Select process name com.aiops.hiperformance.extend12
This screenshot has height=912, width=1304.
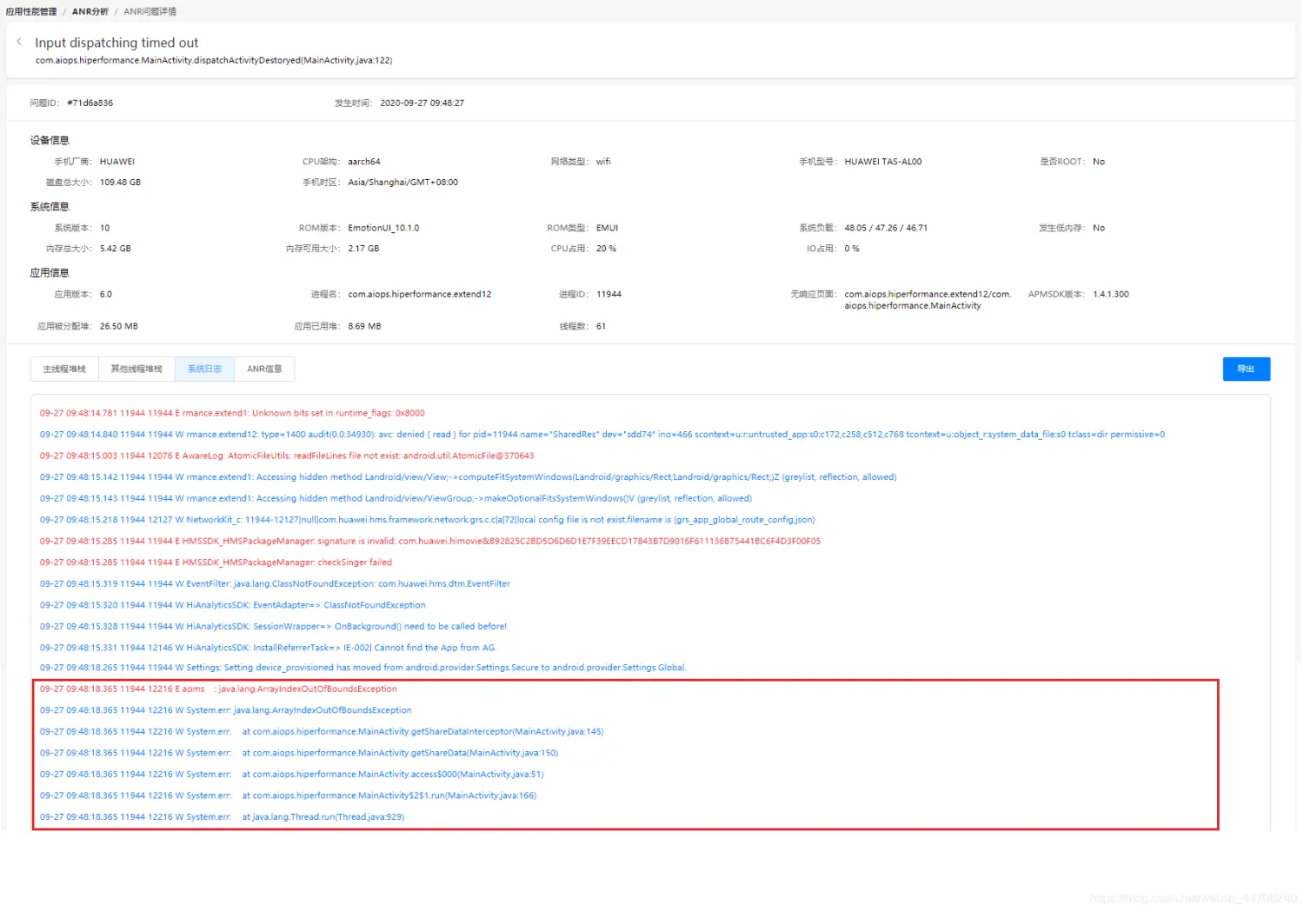point(420,295)
